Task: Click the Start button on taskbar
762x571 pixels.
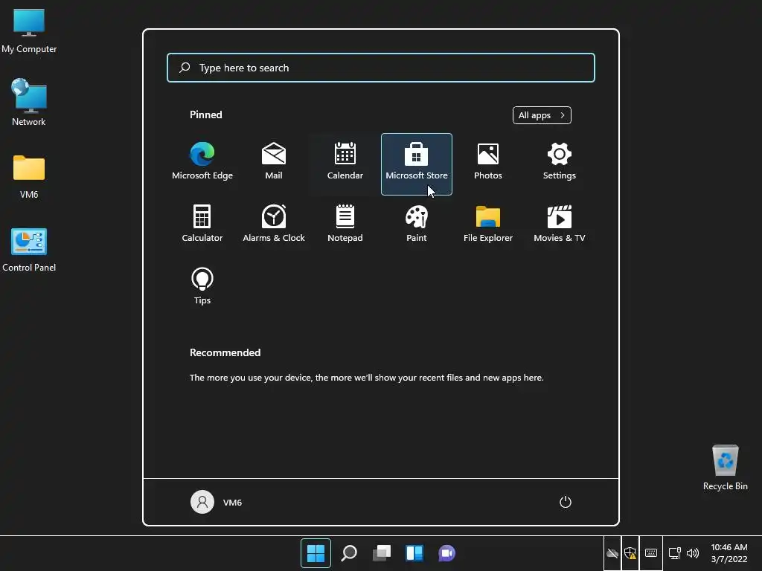Action: (x=316, y=553)
